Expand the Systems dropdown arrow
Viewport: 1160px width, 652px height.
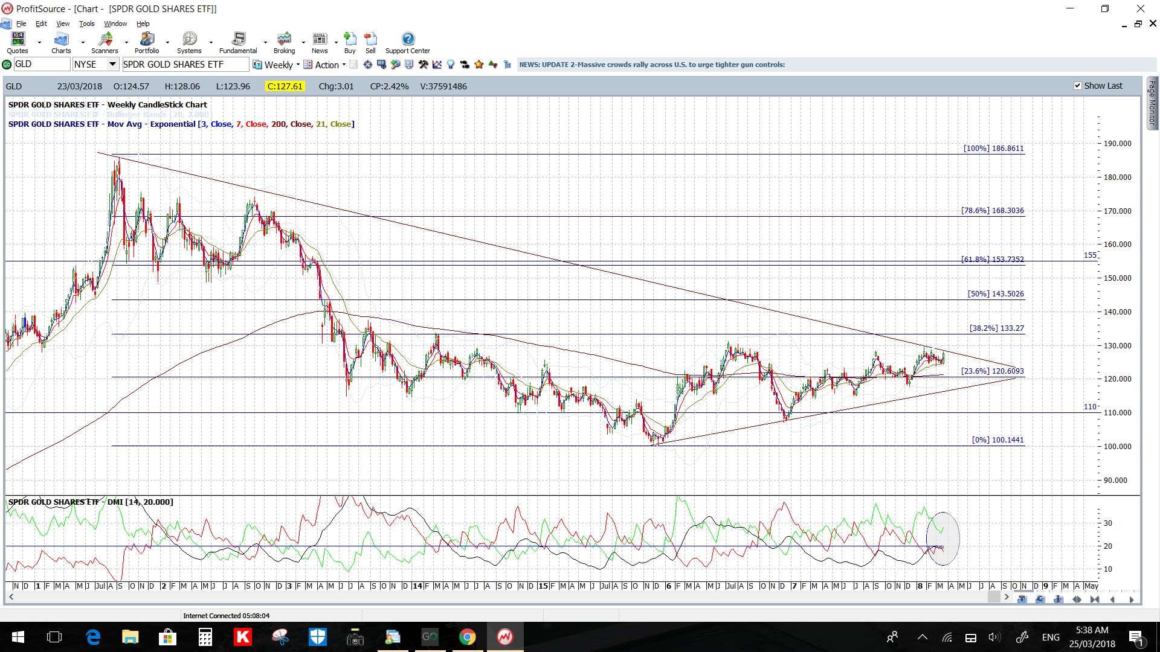[211, 43]
